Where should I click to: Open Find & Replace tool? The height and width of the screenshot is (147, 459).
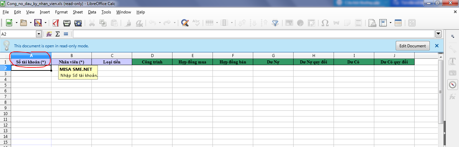point(185,23)
